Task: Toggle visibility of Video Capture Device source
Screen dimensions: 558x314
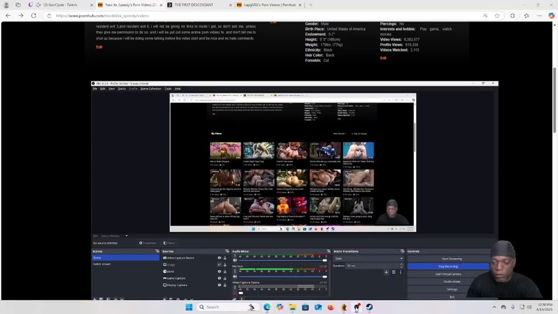Action: click(x=219, y=258)
